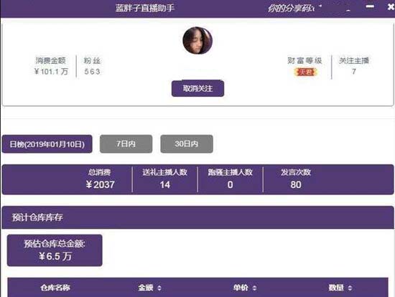395x297 pixels.
Task: Click the 你的分享码 share code text
Action: point(290,9)
